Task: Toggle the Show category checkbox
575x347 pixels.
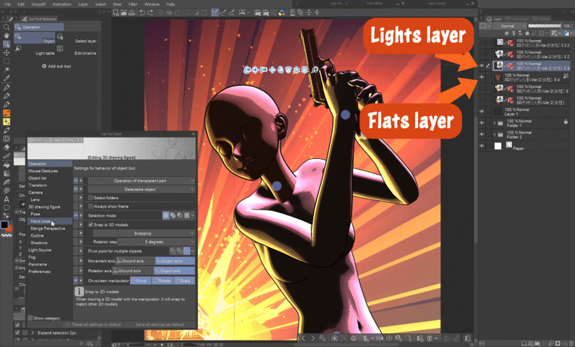Action: click(x=31, y=318)
